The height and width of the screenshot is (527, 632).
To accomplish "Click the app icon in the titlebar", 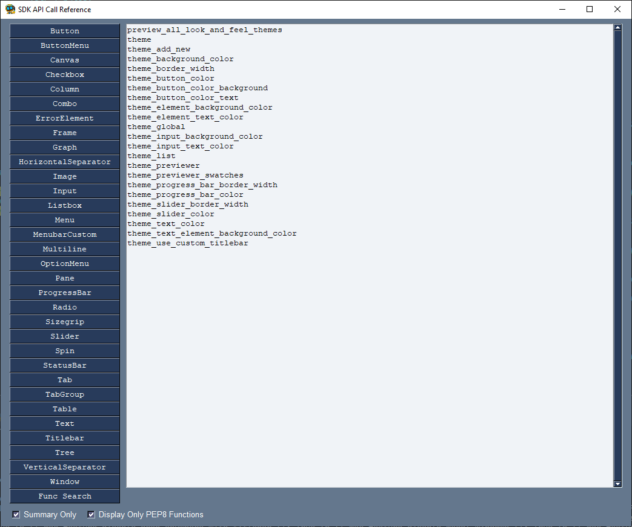I will coord(10,9).
